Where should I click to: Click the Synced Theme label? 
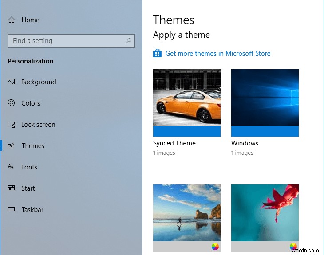174,143
